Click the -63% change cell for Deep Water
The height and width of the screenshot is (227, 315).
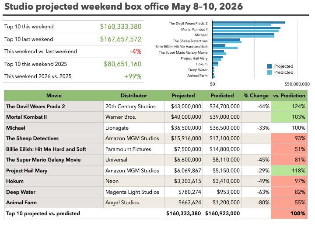point(256,192)
